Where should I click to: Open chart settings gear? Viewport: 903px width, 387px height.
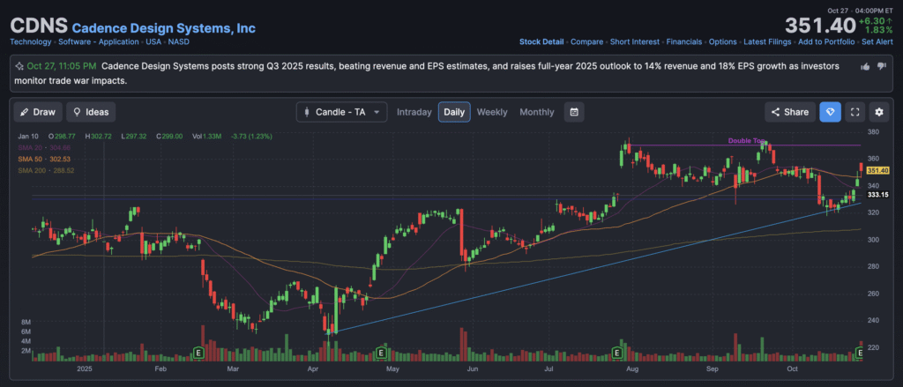pos(878,112)
